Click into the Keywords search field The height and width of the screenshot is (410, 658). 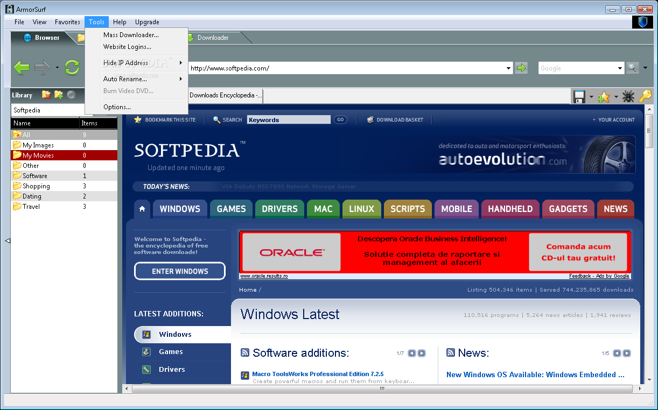click(289, 120)
